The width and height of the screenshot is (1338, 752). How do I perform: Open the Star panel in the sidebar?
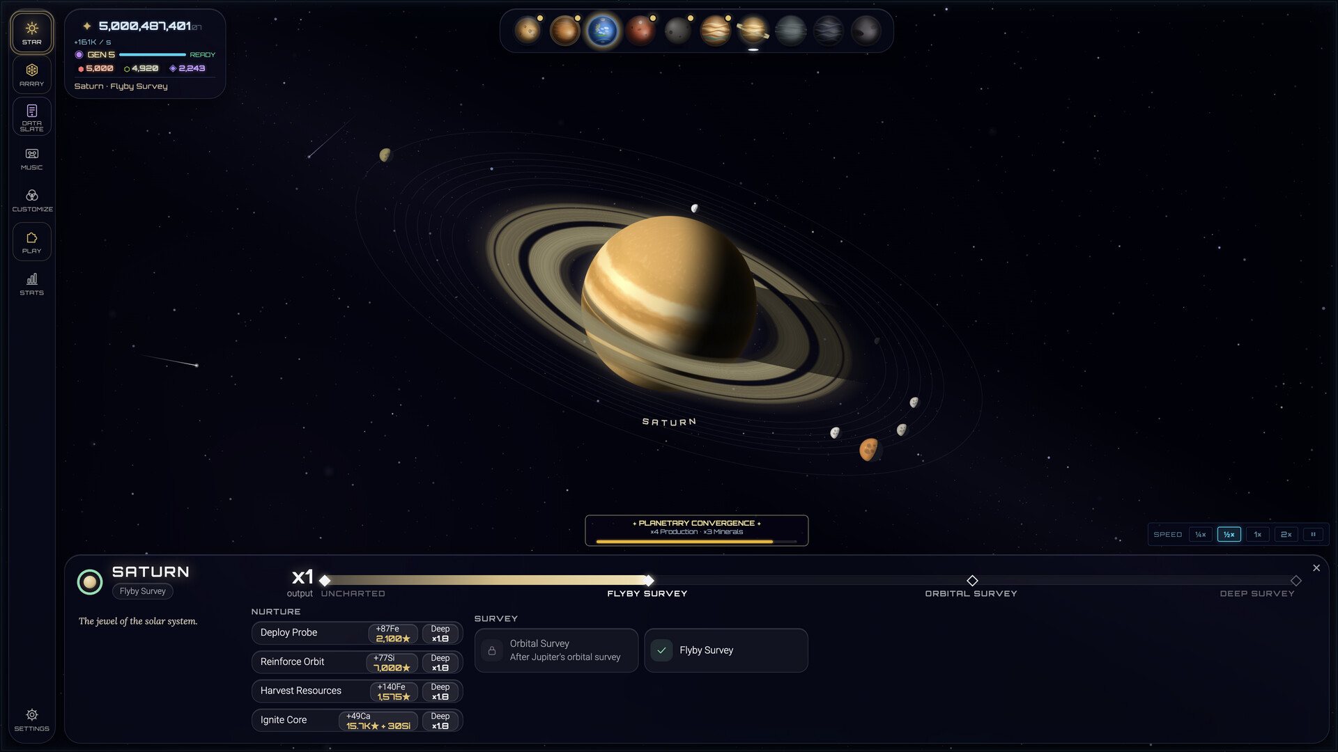pos(31,33)
